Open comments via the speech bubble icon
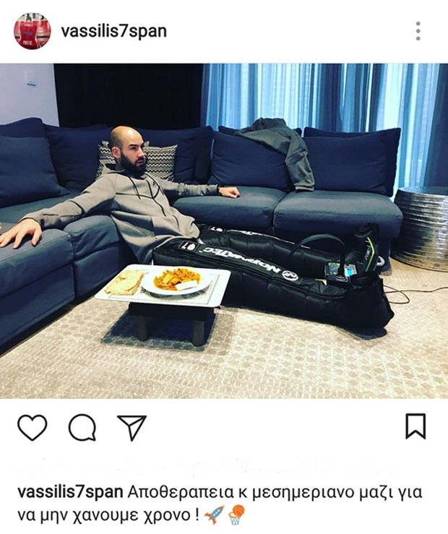 (x=82, y=428)
